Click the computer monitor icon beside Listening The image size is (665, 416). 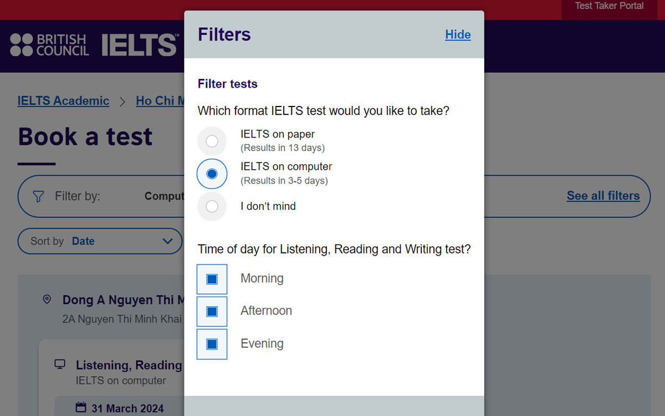coord(60,364)
